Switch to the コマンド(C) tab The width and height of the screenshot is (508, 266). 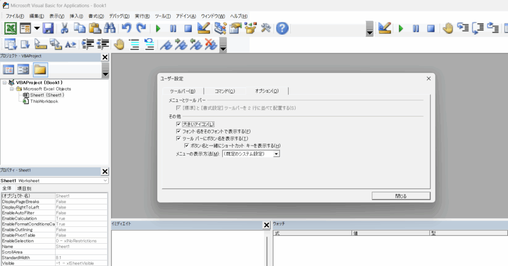(225, 91)
